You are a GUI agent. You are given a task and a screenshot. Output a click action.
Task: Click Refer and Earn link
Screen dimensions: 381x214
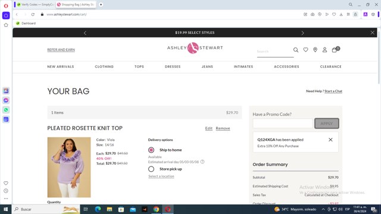[x=61, y=50]
